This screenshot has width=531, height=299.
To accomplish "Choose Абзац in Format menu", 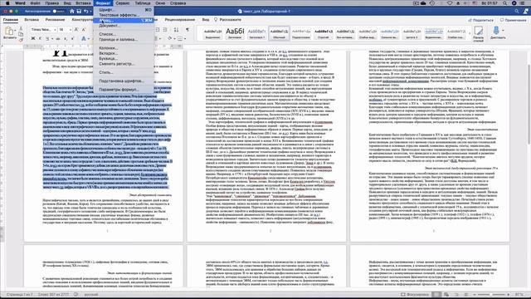I will [124, 20].
